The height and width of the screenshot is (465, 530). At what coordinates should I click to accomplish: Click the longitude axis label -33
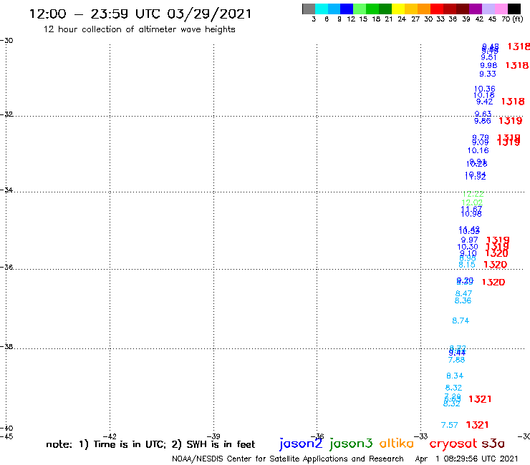(x=421, y=436)
